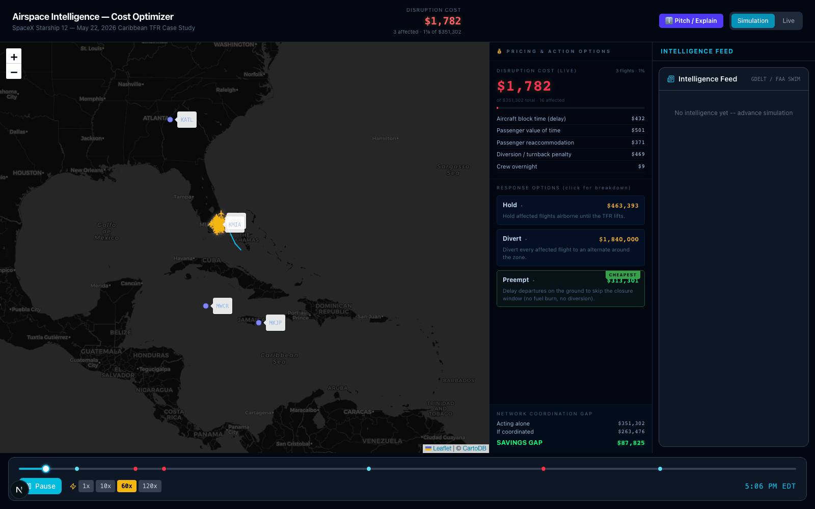The width and height of the screenshot is (815, 509).
Task: Jump to first cyan timeline marker
Action: click(x=77, y=469)
